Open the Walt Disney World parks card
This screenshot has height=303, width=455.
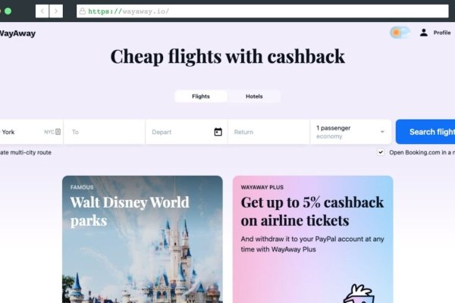(143, 239)
